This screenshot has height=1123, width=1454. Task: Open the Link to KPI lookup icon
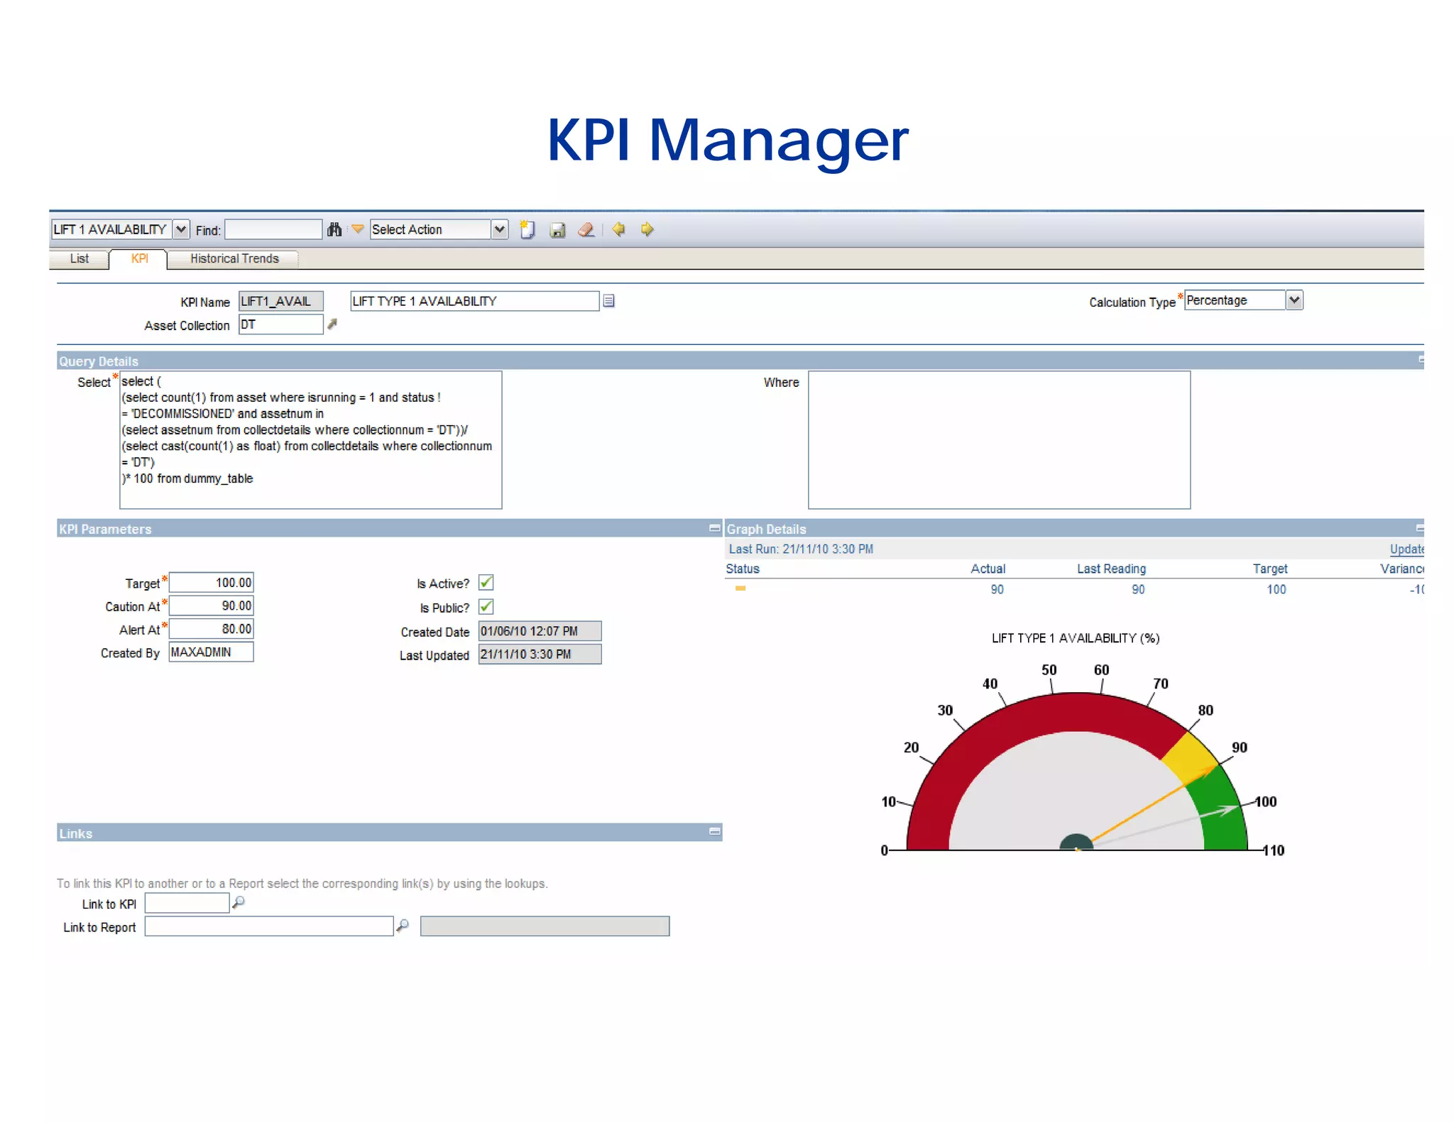pos(239,902)
